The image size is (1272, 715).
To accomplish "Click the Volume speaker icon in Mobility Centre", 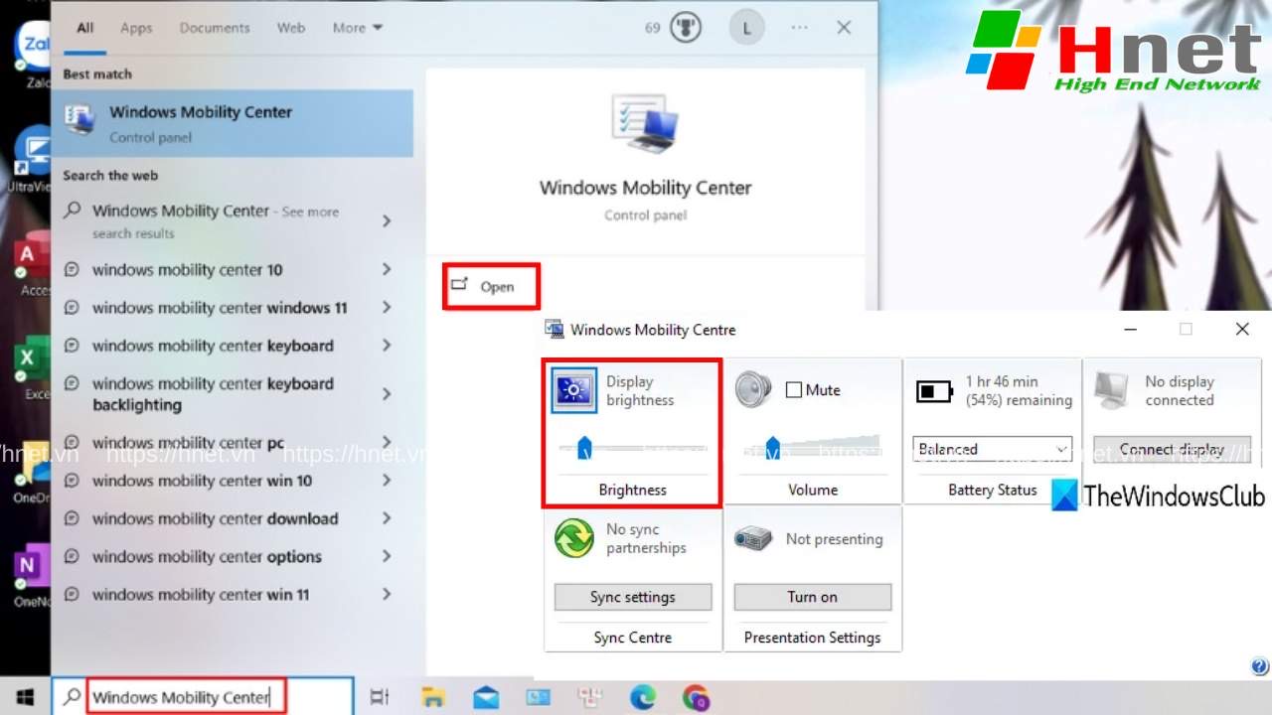I will click(753, 389).
